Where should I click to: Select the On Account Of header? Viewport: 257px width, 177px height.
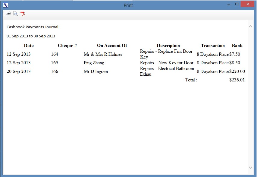coord(112,46)
